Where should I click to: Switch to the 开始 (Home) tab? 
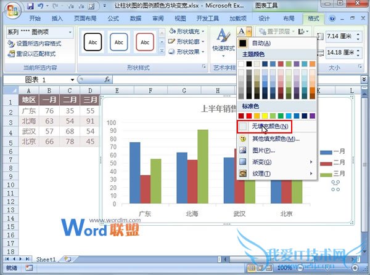pos(35,18)
